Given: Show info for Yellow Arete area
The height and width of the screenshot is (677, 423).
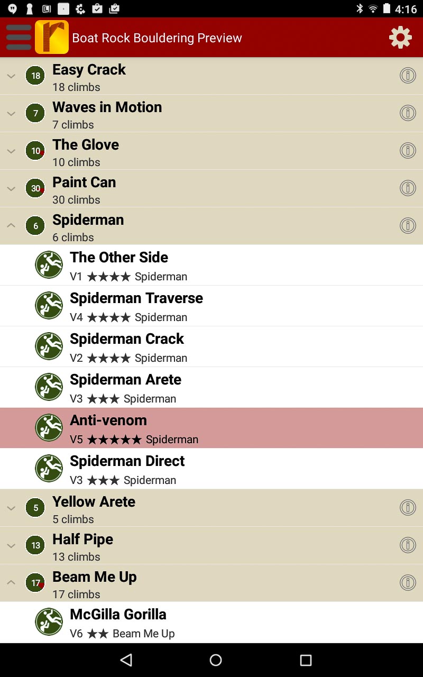Looking at the screenshot, I should (x=408, y=508).
